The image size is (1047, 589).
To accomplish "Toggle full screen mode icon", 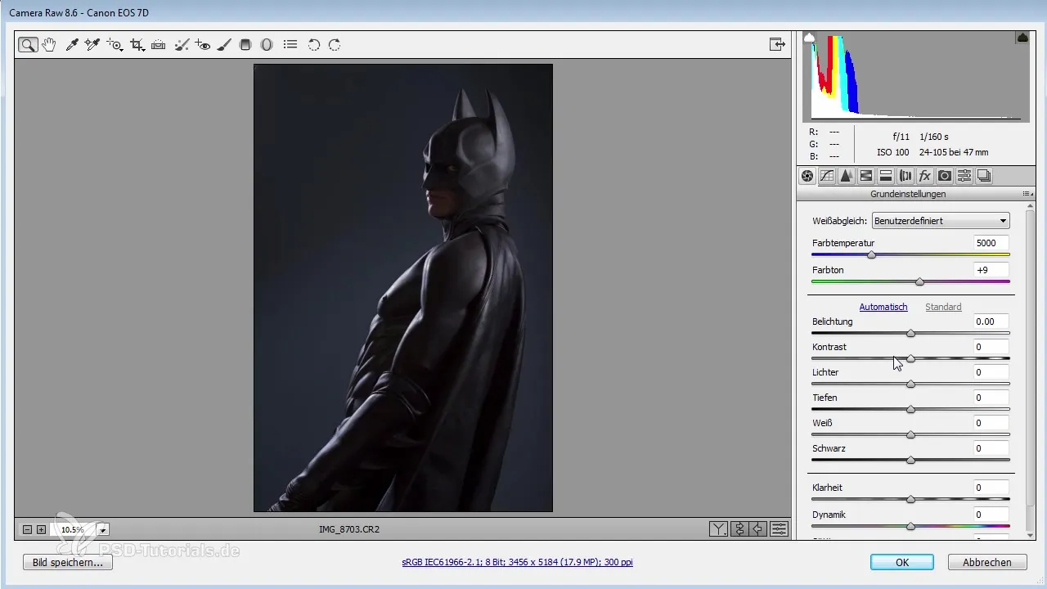I will (777, 45).
